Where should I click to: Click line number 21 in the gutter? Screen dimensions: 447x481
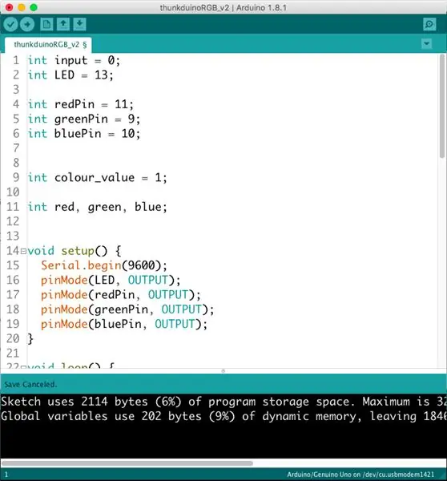[x=13, y=354]
